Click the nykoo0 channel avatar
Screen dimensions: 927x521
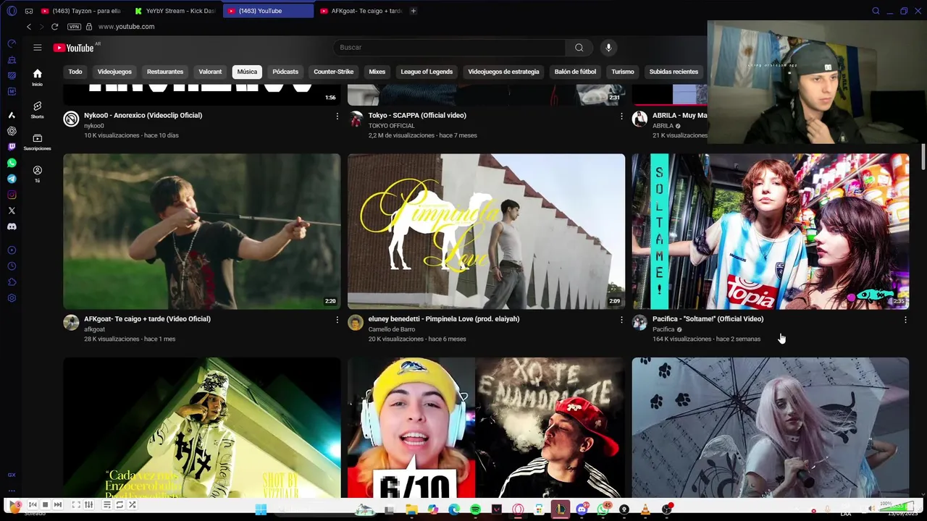click(71, 119)
